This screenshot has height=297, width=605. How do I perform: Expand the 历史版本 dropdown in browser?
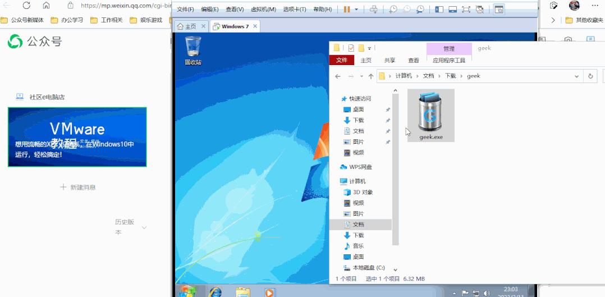[x=144, y=228]
